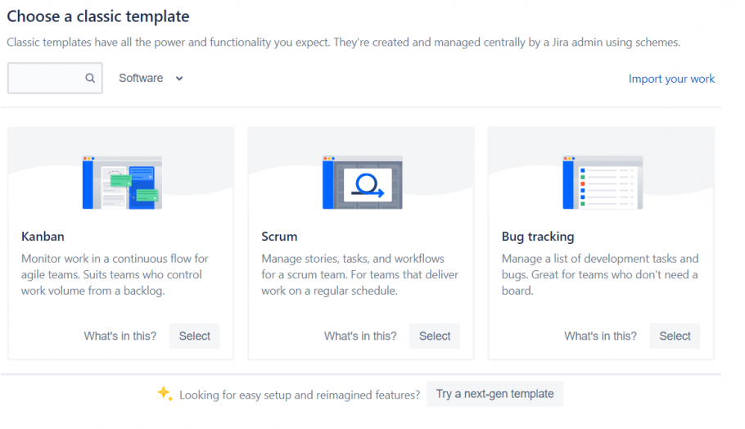Click the Scrum template description text
Image resolution: width=745 pixels, height=429 pixels.
[359, 274]
